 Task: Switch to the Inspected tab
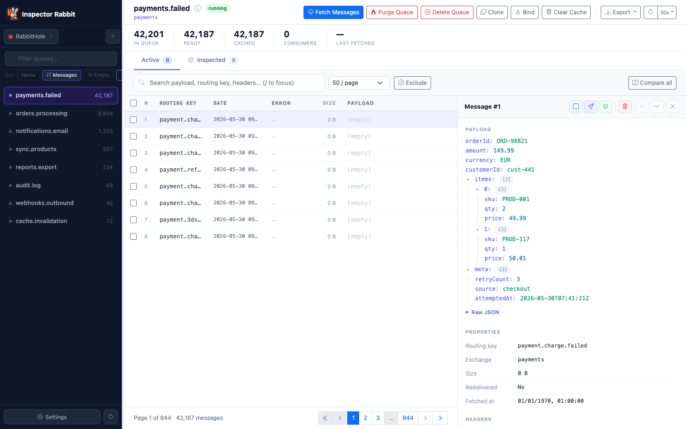pos(212,60)
